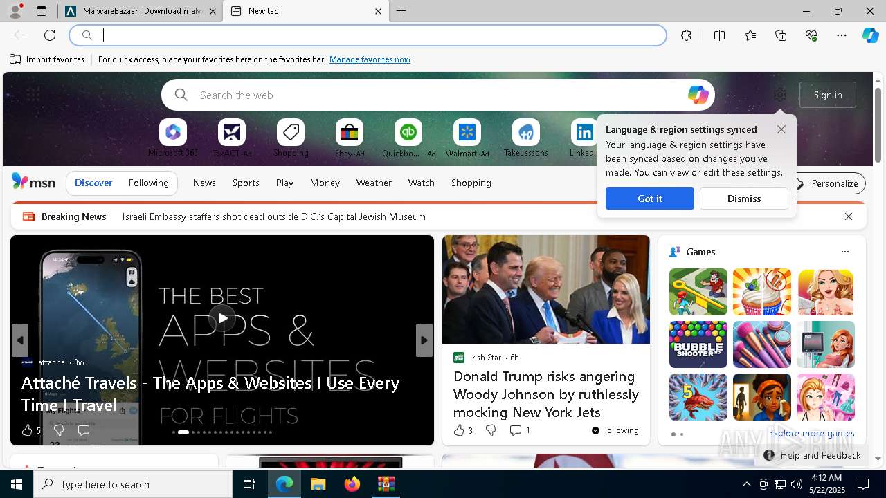Toggle Following for Irish Star
The image size is (886, 498).
[615, 430]
